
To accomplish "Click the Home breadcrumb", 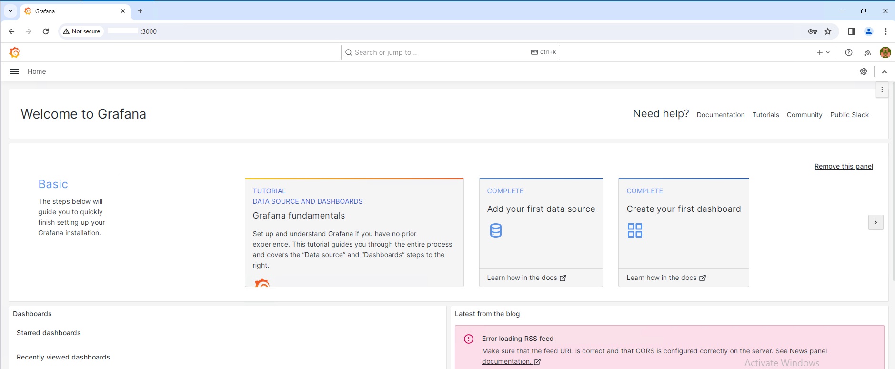I will (x=37, y=71).
